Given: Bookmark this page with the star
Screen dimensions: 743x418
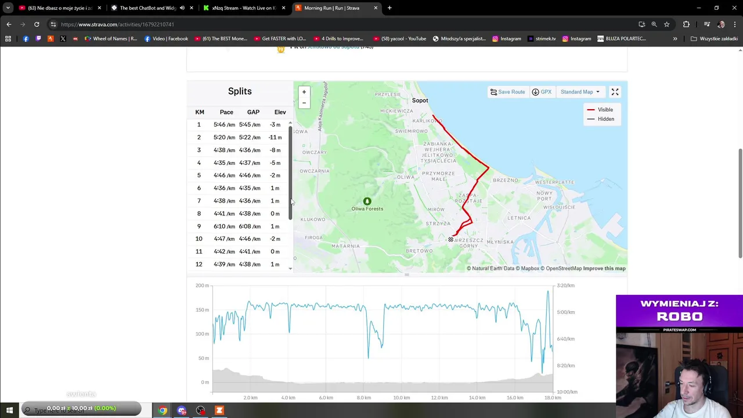Looking at the screenshot, I should tap(666, 24).
